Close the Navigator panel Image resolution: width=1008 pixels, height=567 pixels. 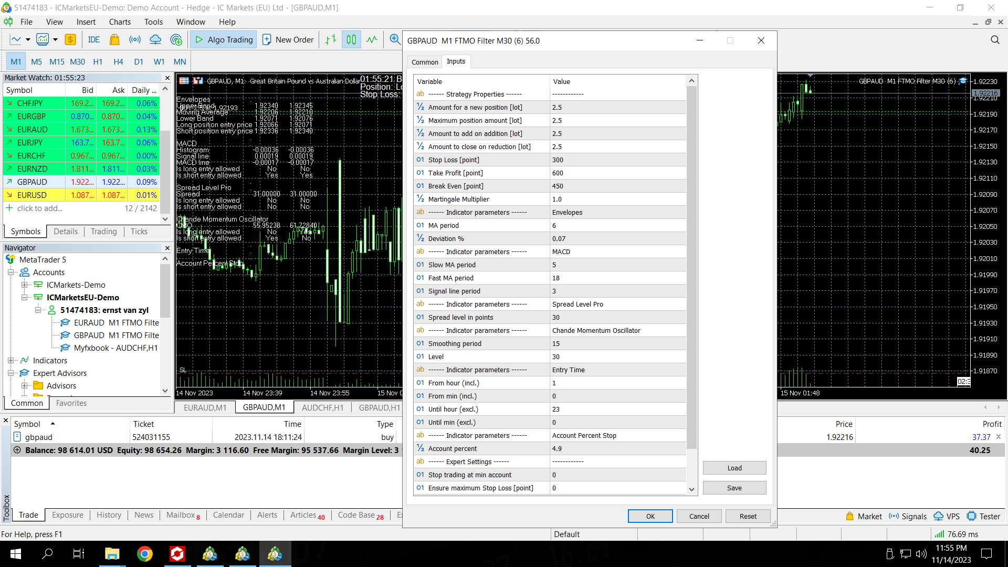tap(167, 248)
